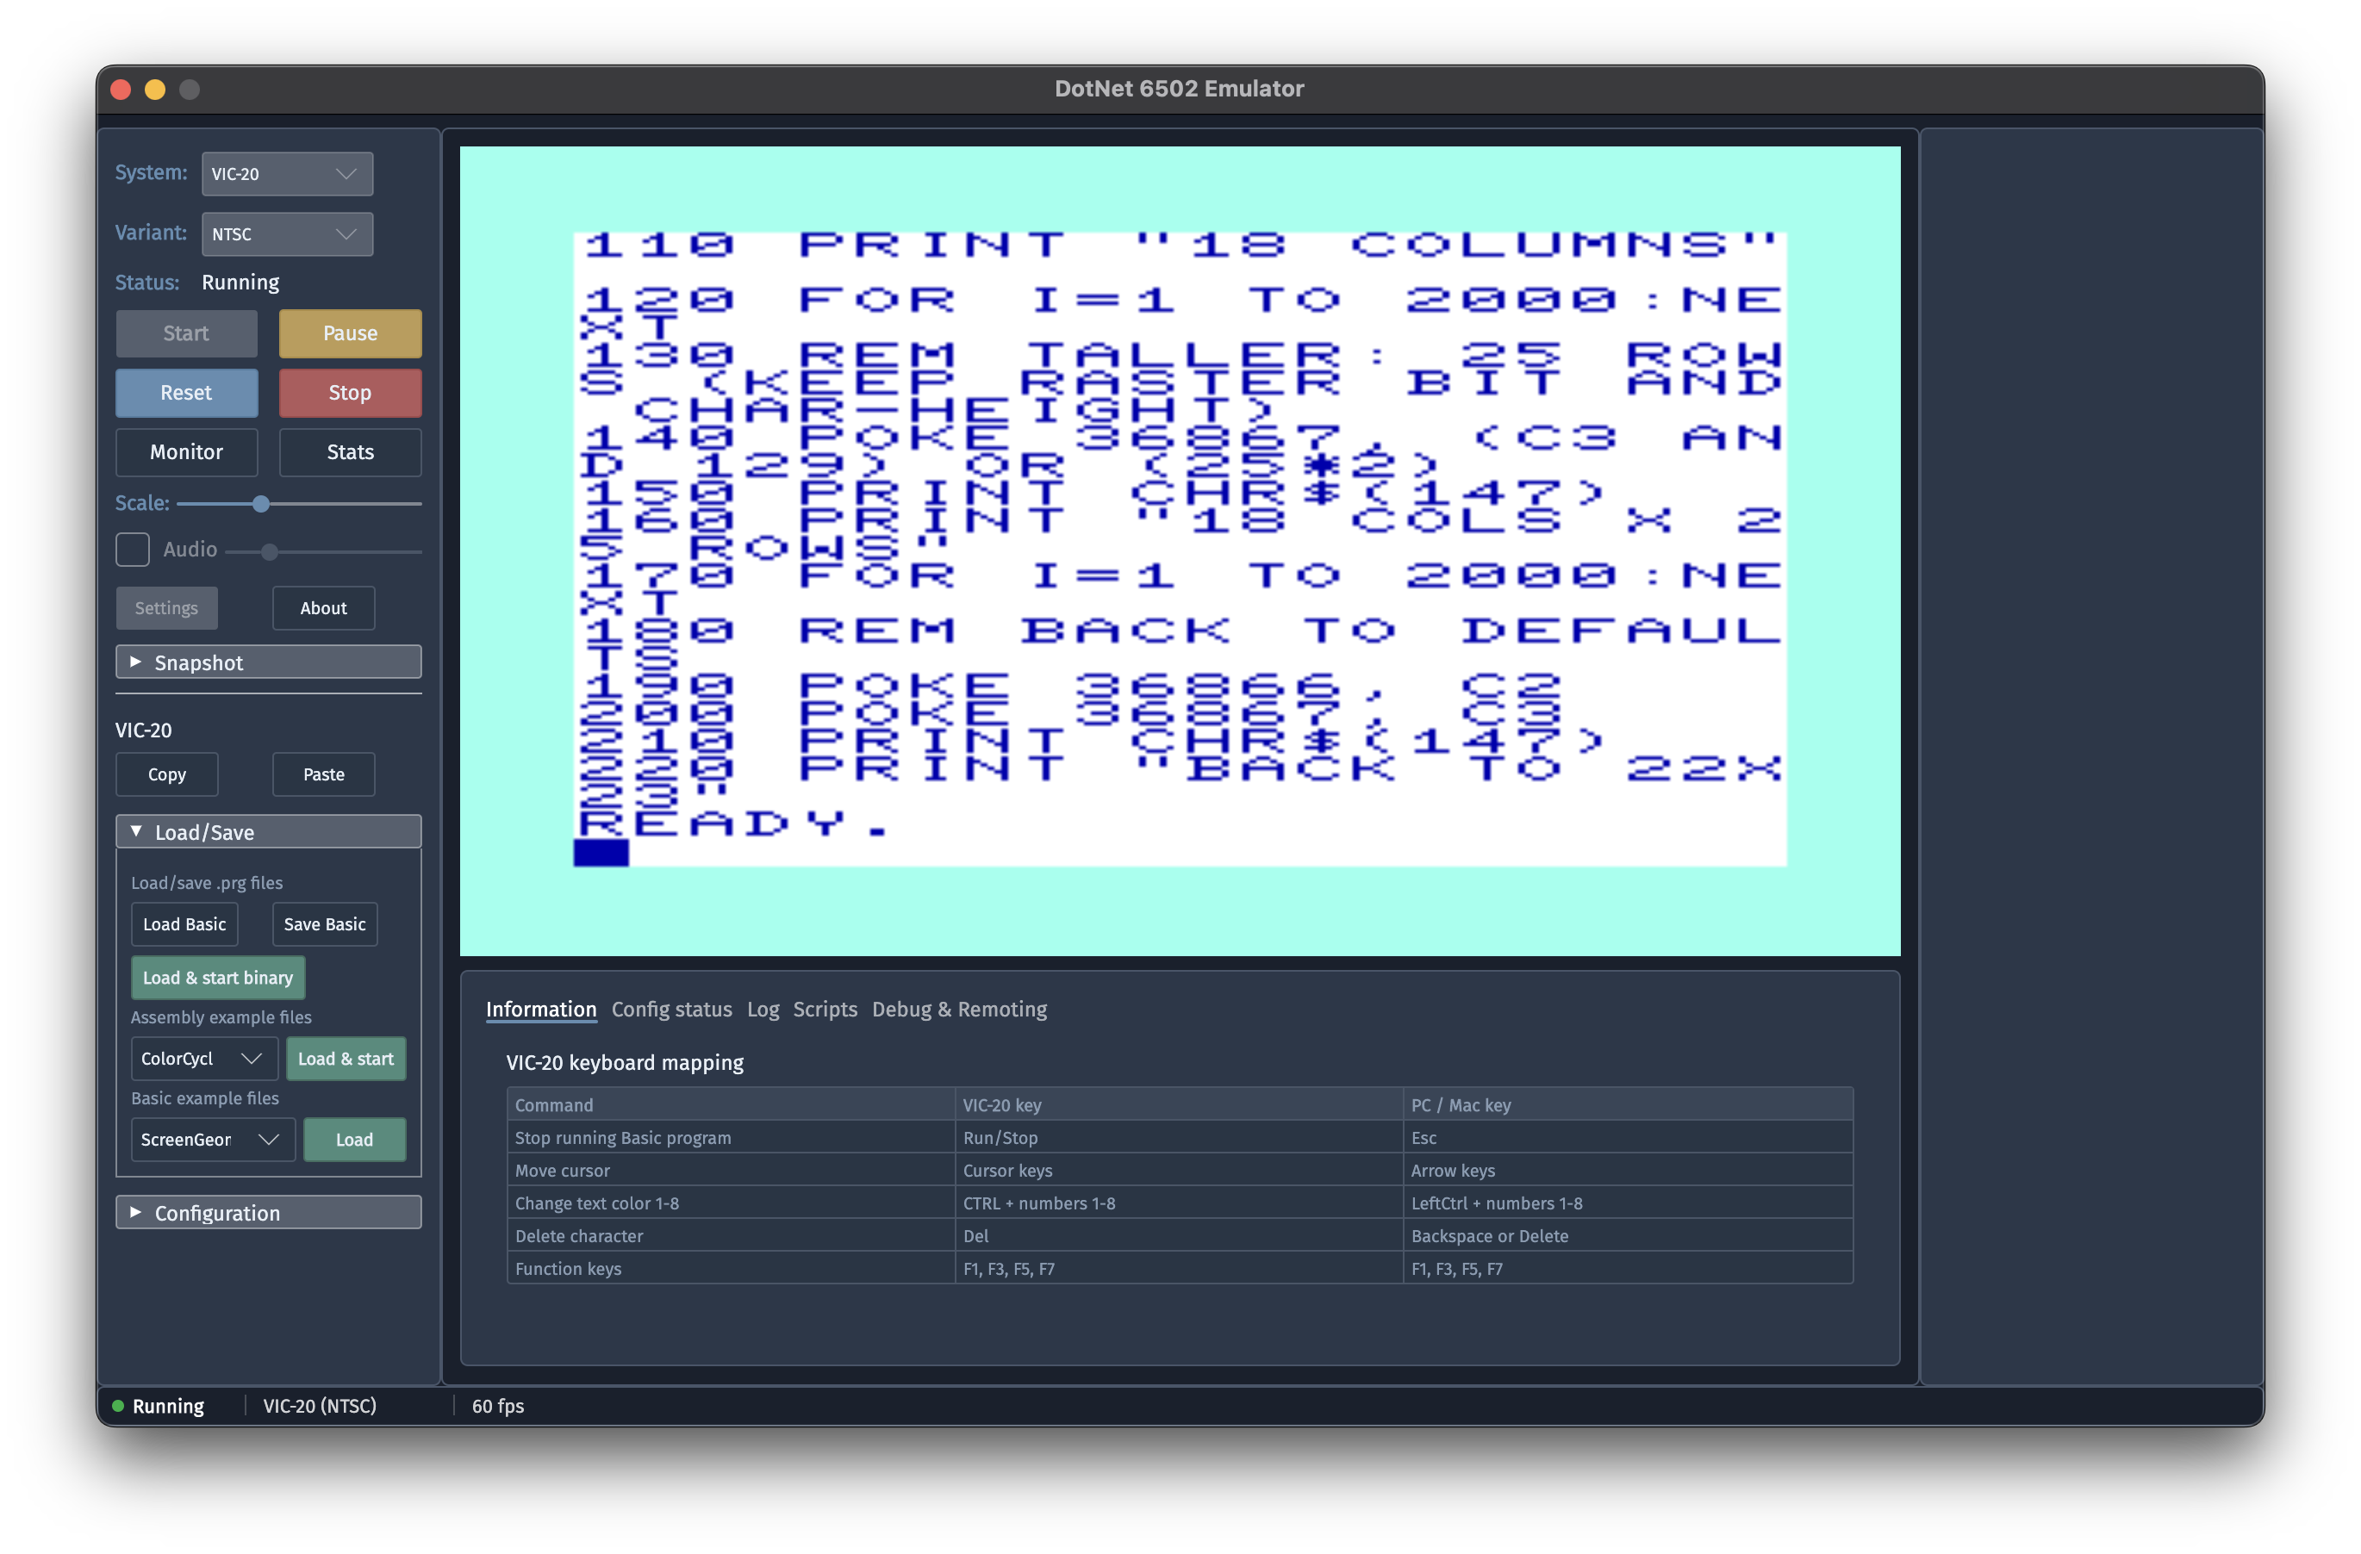This screenshot has width=2361, height=1554.
Task: Expand the Snapshot section
Action: [269, 662]
